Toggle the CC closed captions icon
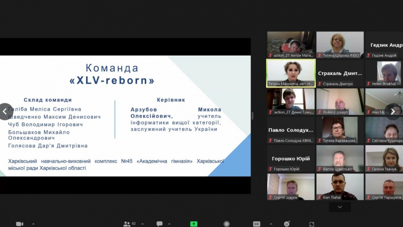Screen dimensions: 403x227 click(257, 224)
